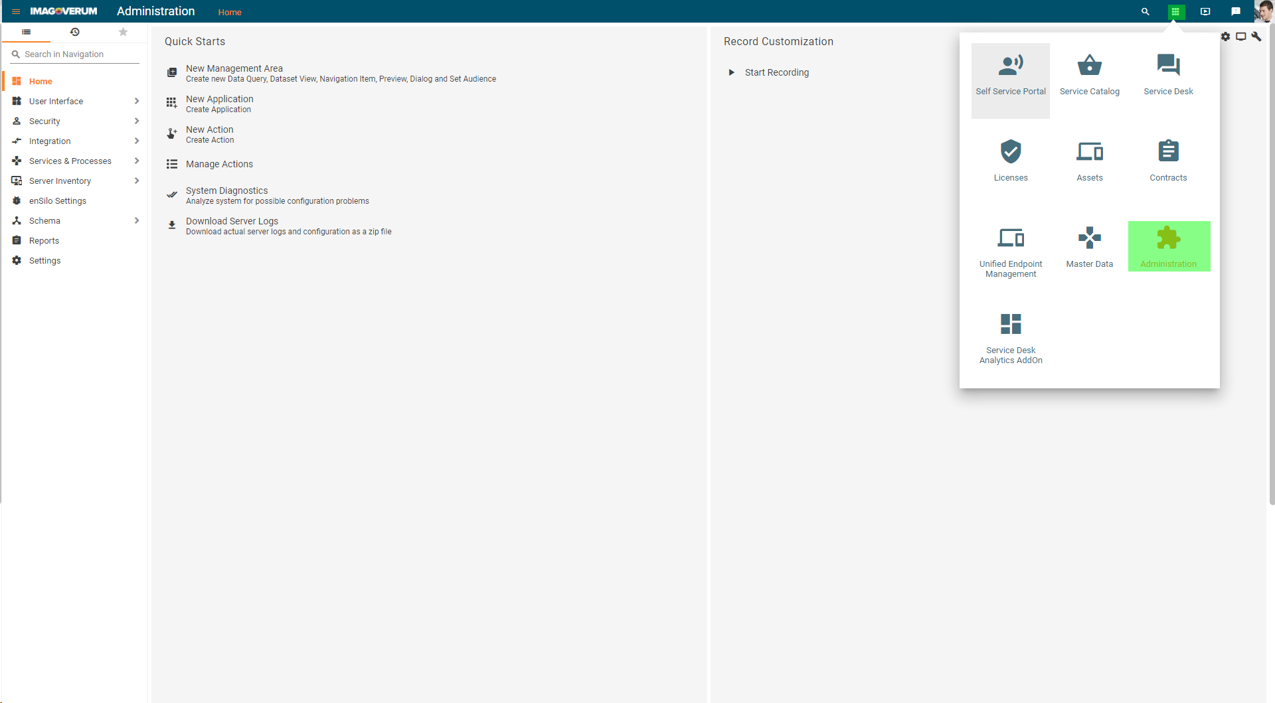Switch to the navigation history tab

(74, 32)
